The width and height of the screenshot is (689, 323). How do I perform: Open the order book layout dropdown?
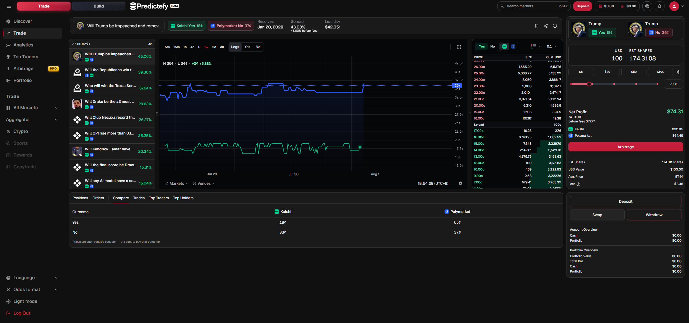[x=536, y=46]
